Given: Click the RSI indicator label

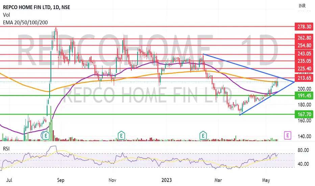Looking at the screenshot, I should coord(6,148).
